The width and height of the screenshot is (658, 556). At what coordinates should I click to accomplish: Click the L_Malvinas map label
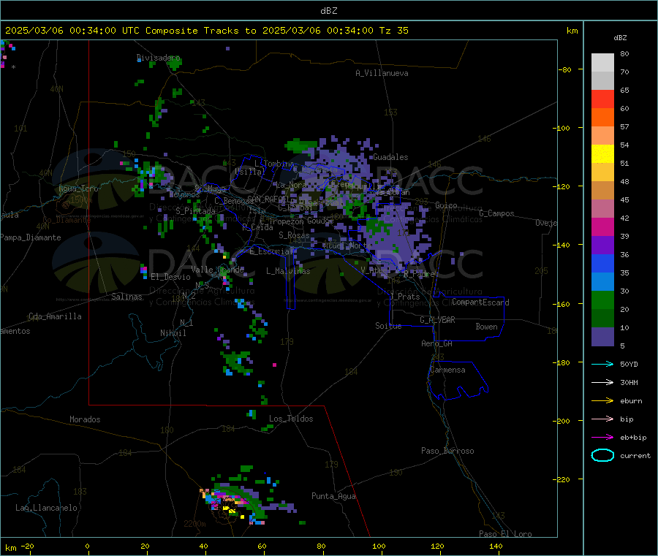[288, 271]
